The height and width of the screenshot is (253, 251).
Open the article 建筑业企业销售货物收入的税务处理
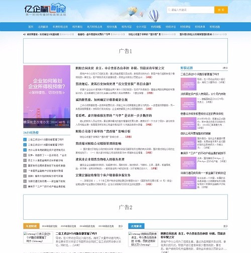tap(100, 159)
